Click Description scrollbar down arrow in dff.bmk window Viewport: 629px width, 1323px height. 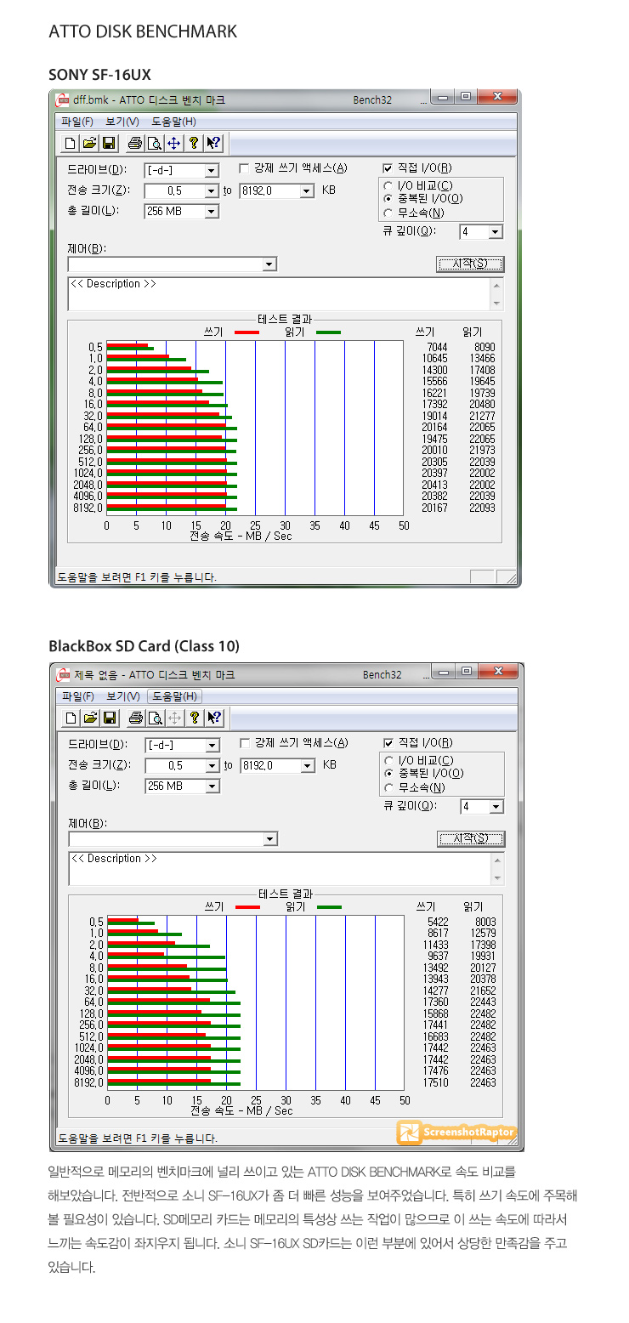(497, 304)
